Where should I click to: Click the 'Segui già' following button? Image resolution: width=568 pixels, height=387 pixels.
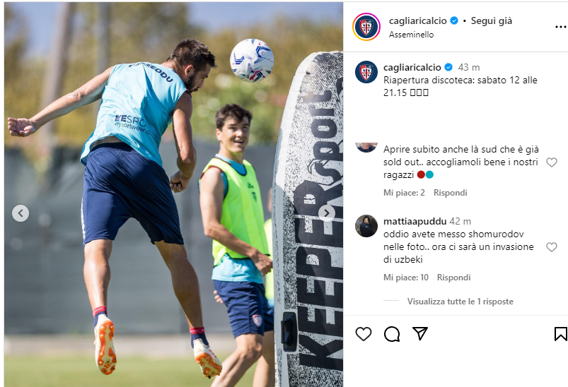tap(491, 21)
